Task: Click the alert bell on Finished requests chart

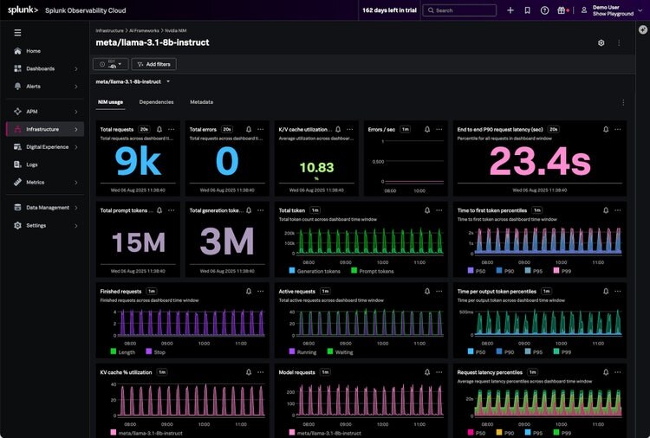Action: [x=248, y=292]
